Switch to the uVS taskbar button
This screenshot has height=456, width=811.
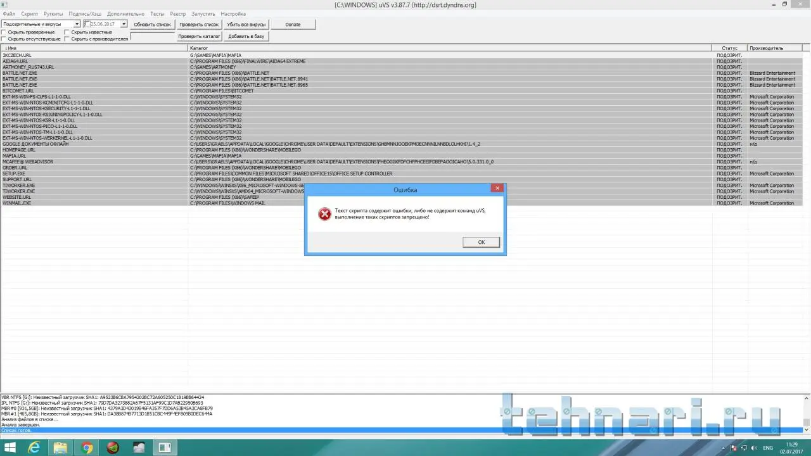165,448
